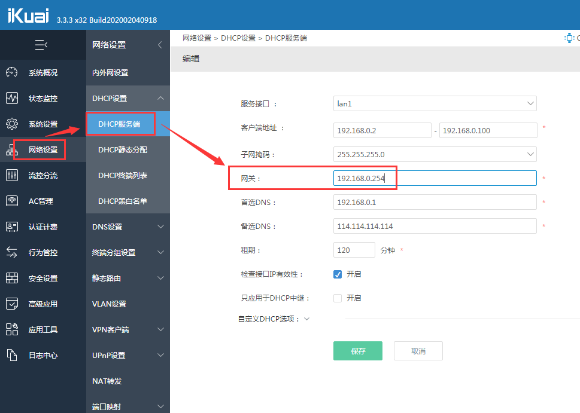Disable 检查接口IP有效性 checkbox
This screenshot has width=580, height=413.
(x=338, y=274)
